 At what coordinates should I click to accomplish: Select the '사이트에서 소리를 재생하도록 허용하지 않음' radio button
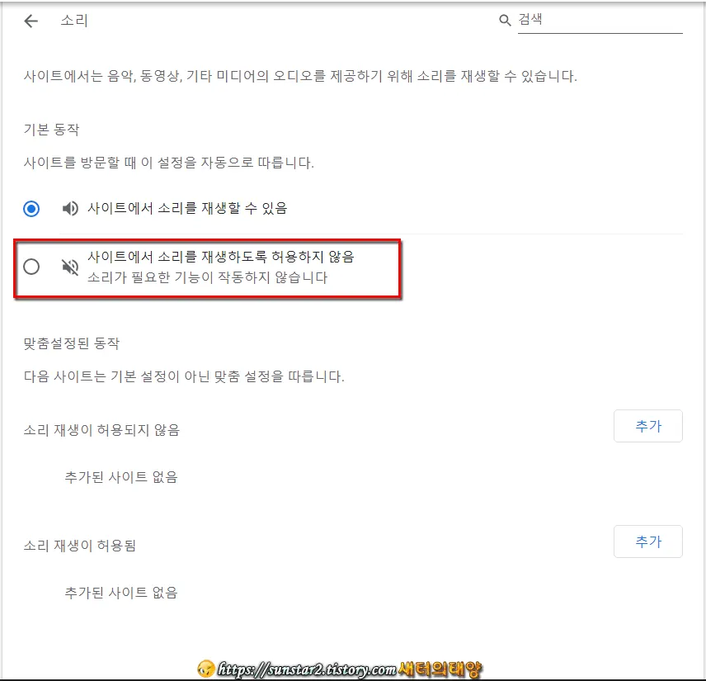(31, 267)
